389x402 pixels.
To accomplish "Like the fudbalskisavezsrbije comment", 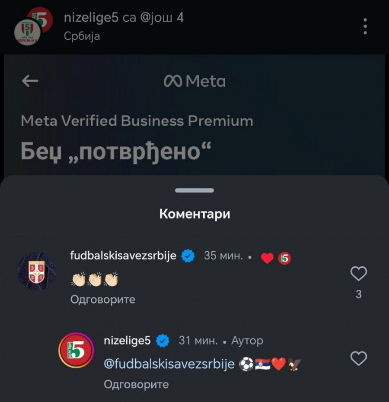I will (358, 273).
